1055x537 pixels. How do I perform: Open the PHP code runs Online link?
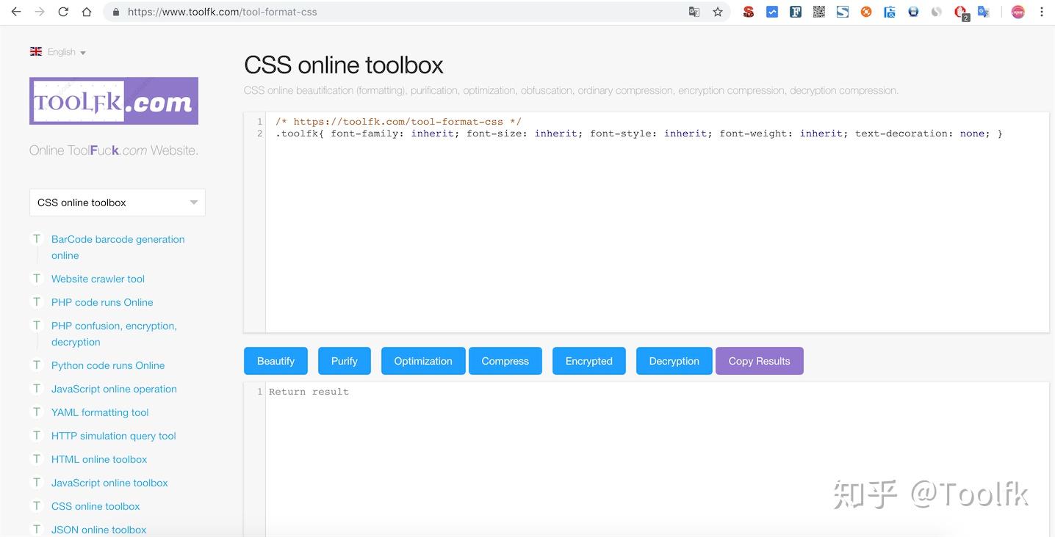tap(101, 302)
